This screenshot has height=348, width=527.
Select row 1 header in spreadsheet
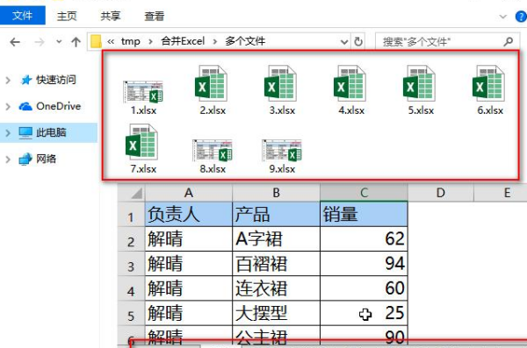coord(131,214)
